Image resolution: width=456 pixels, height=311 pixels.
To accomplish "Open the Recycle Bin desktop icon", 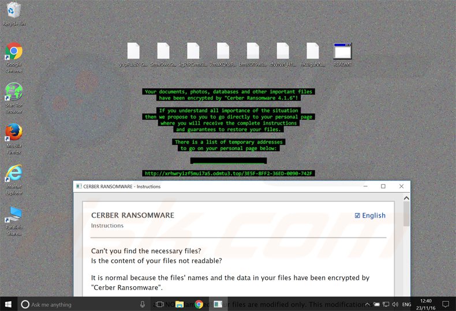I will point(13,12).
